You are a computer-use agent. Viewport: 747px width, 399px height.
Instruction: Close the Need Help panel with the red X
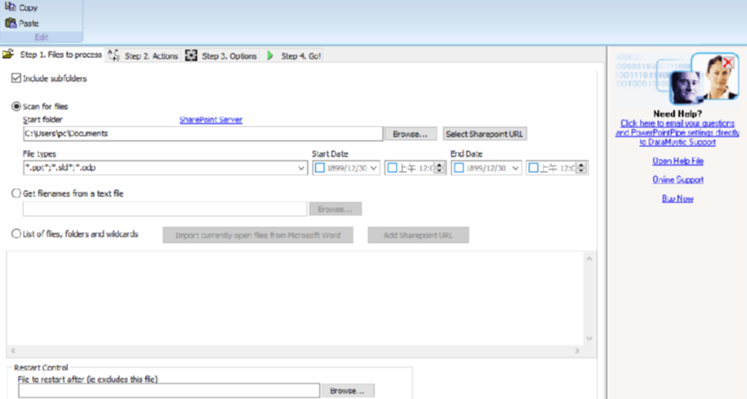(x=728, y=63)
